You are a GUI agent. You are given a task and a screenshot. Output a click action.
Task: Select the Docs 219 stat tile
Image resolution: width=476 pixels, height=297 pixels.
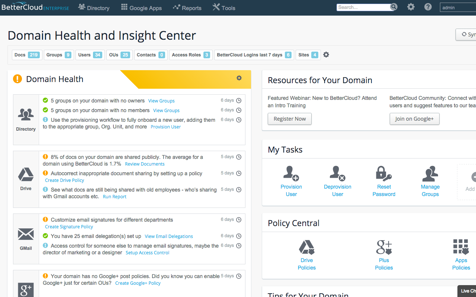pos(27,55)
